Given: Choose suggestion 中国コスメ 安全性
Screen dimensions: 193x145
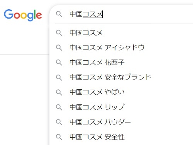Looking at the screenshot, I should tap(121, 137).
